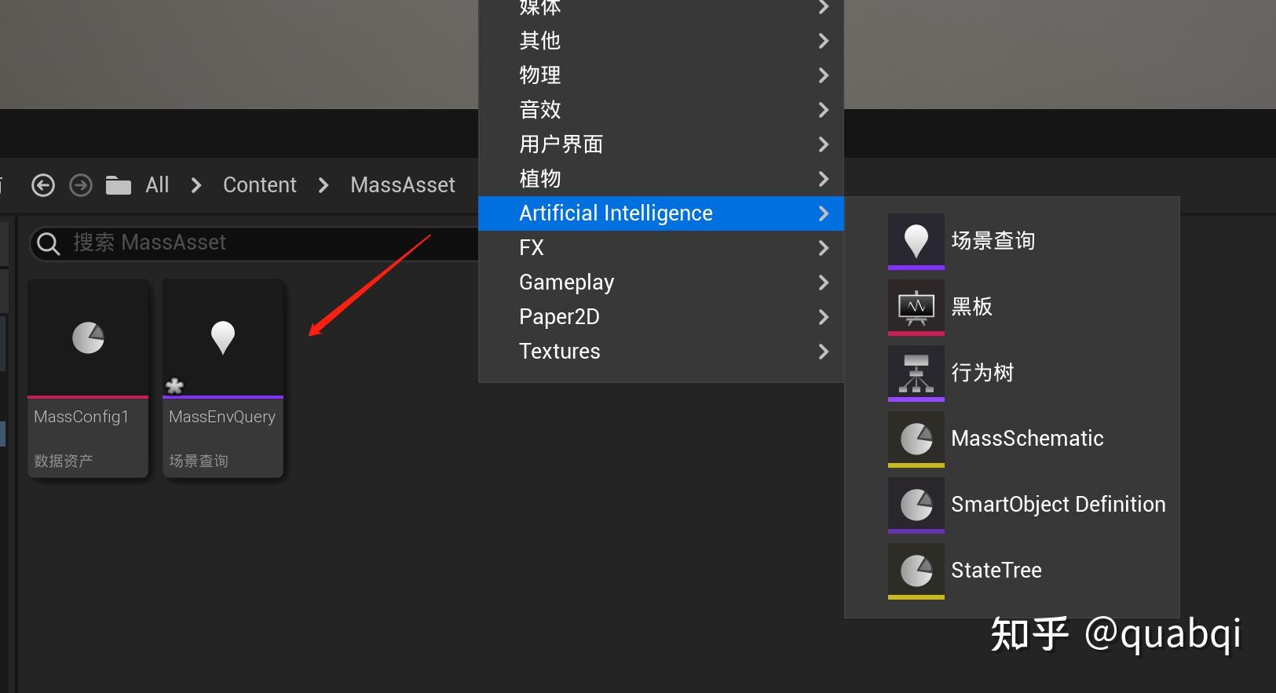Open the 用户界面 menu entry
Viewport: 1276px width, 693px height.
pos(561,144)
